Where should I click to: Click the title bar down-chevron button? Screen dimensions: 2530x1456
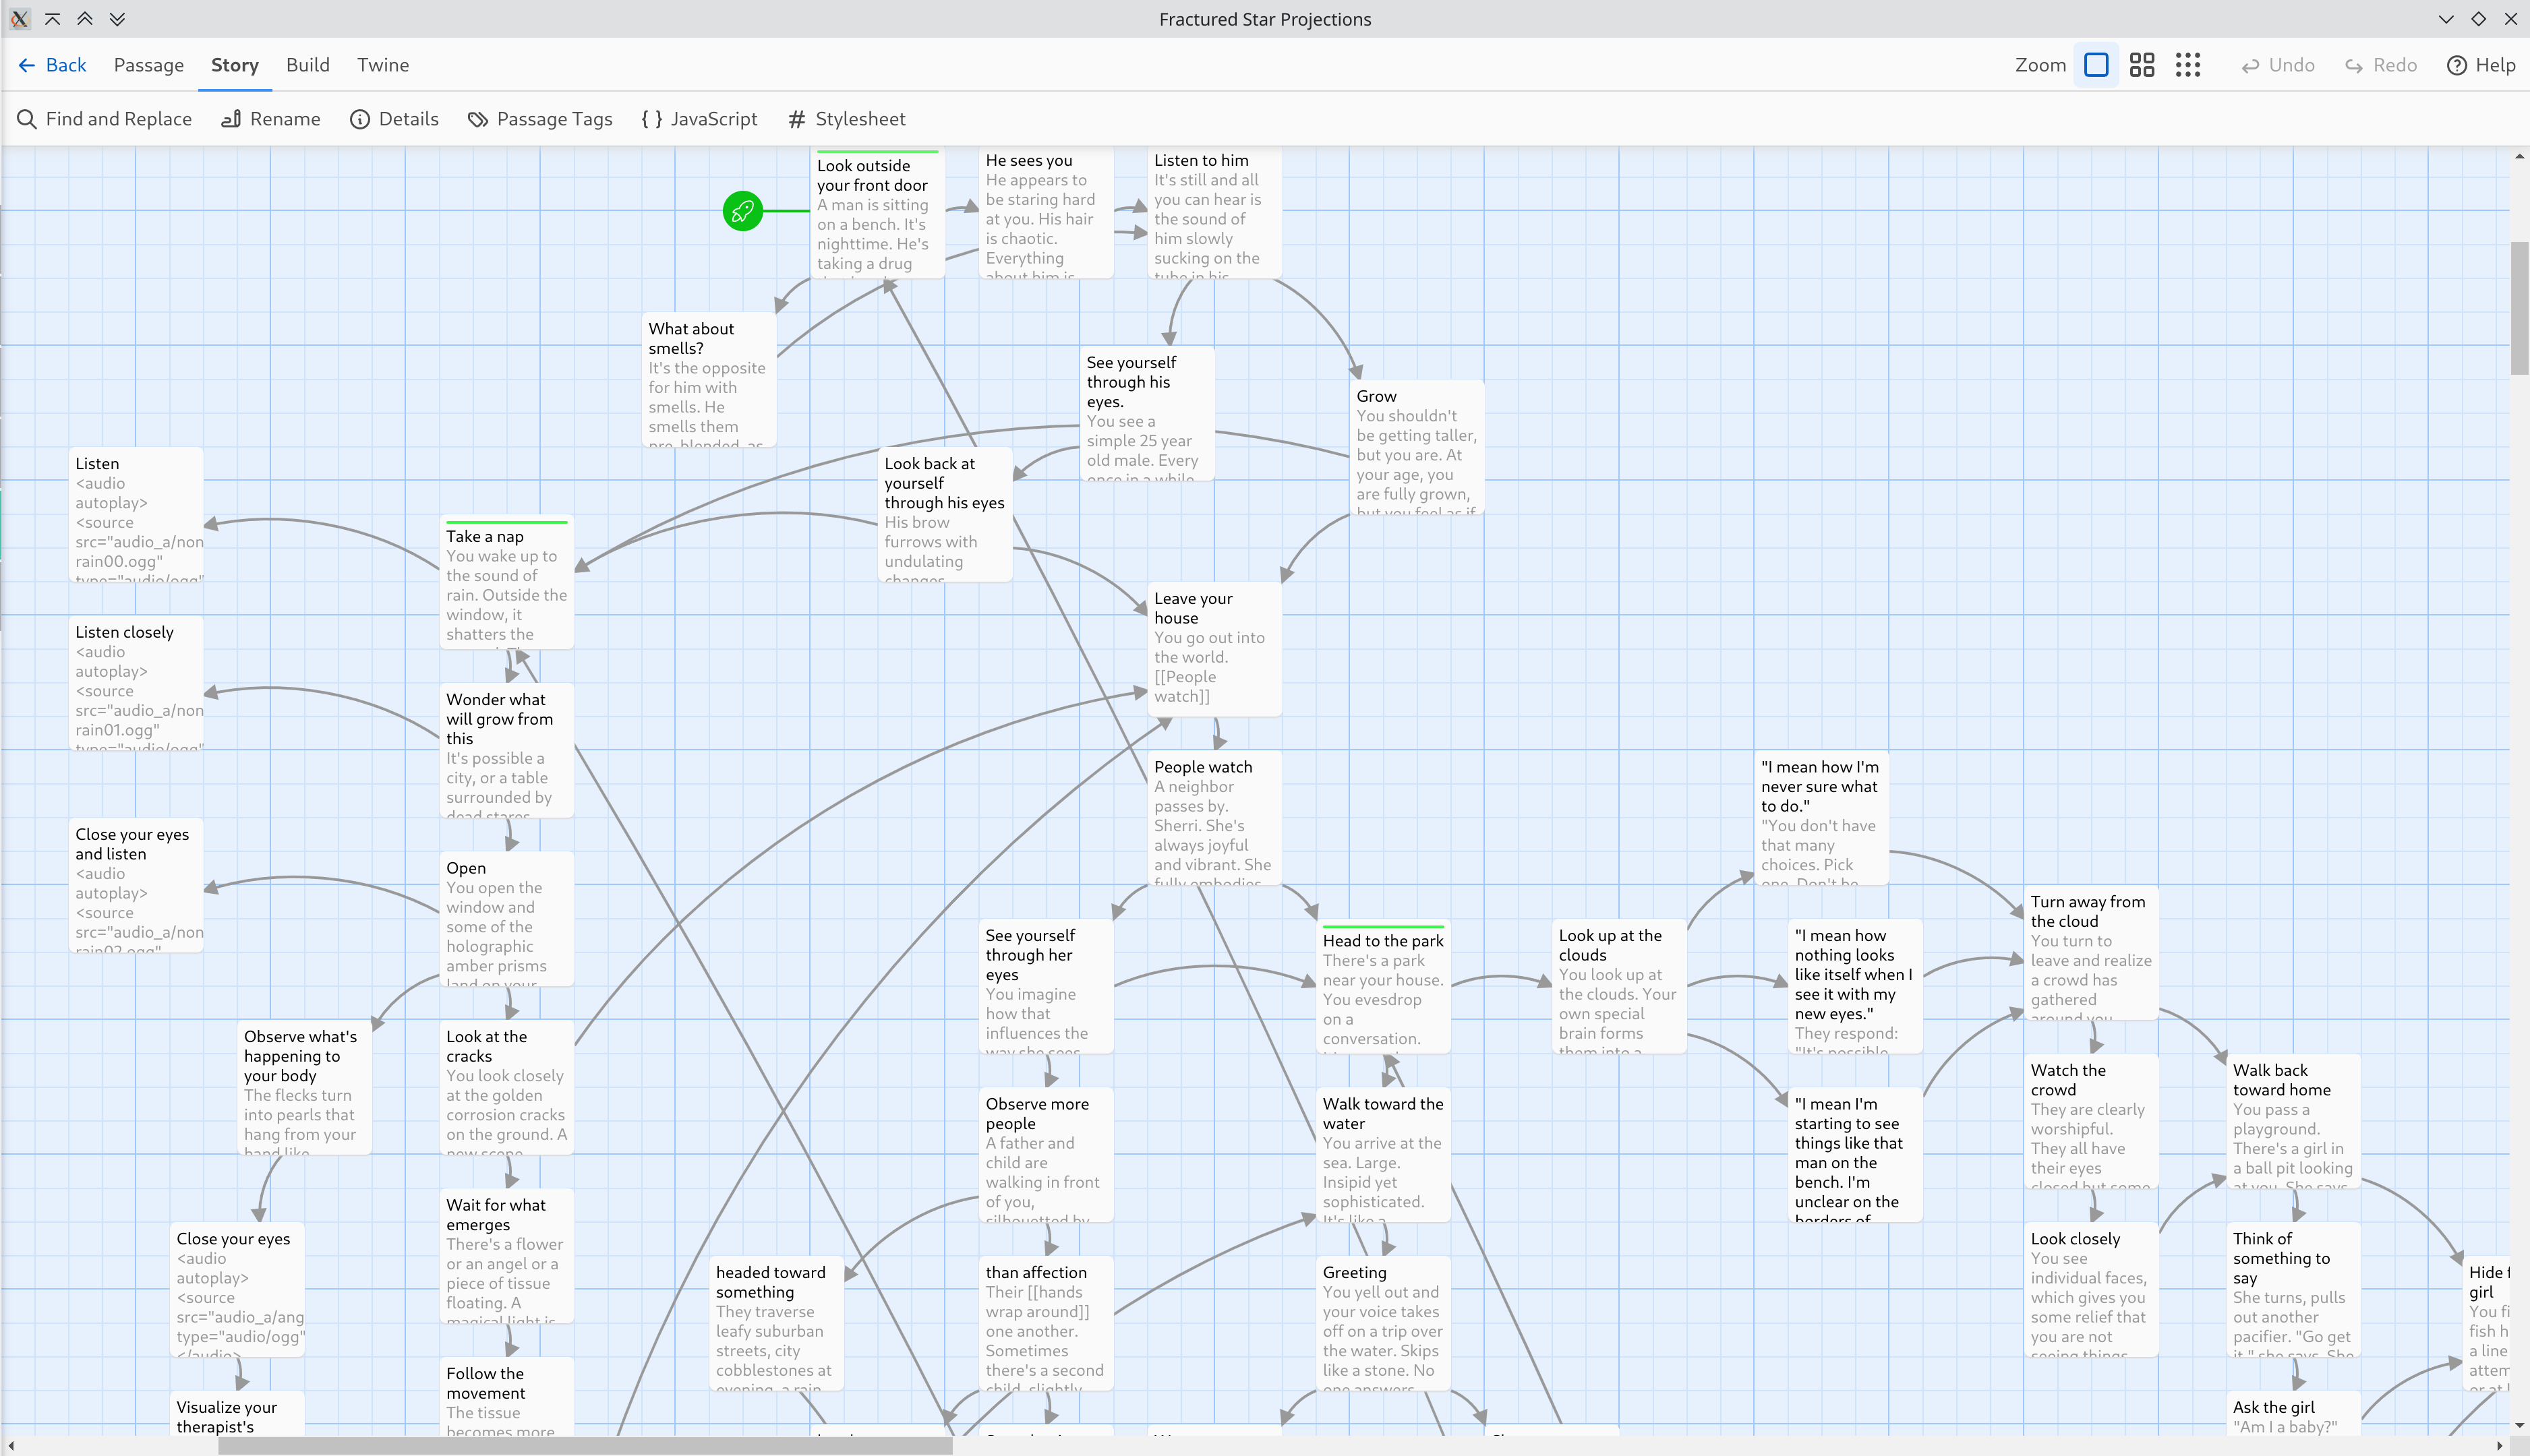tap(2446, 19)
